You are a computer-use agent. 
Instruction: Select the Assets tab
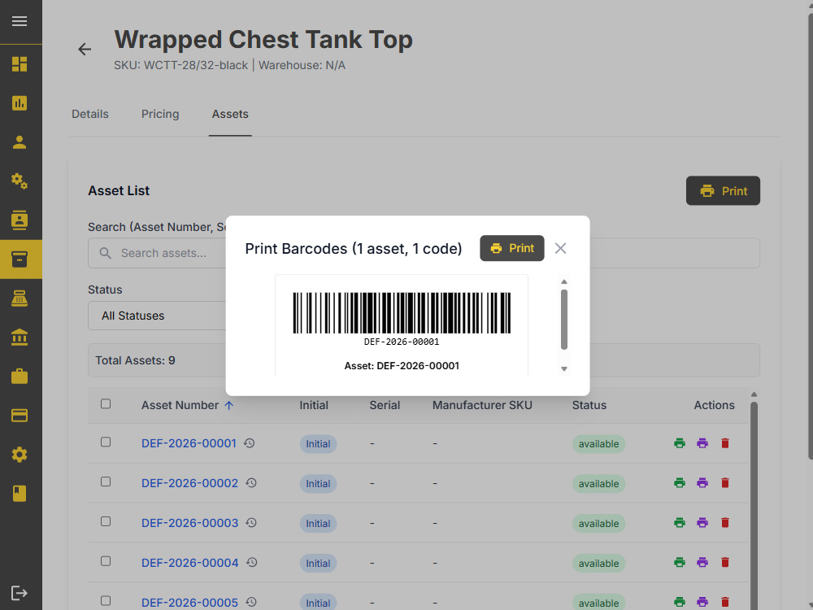tap(230, 114)
